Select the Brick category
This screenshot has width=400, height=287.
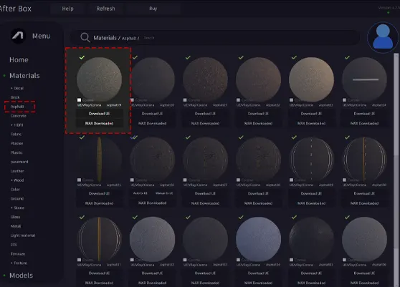[x=15, y=97]
